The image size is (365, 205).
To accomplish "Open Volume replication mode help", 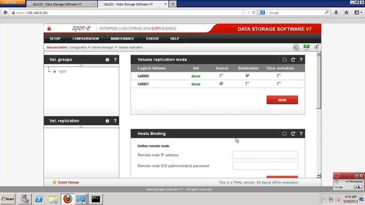I will [x=301, y=60].
